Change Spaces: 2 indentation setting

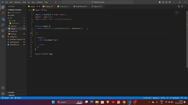156,98
